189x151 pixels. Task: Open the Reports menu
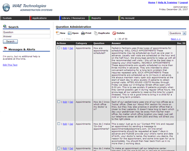pos(104,18)
